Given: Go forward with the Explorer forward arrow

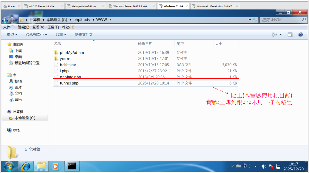Looking at the screenshot, I should point(12,20).
